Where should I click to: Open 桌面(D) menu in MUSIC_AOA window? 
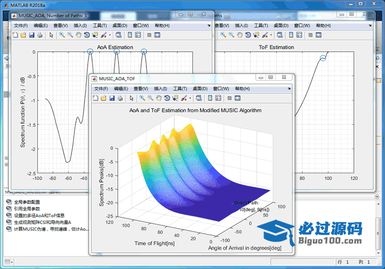[x=120, y=25]
